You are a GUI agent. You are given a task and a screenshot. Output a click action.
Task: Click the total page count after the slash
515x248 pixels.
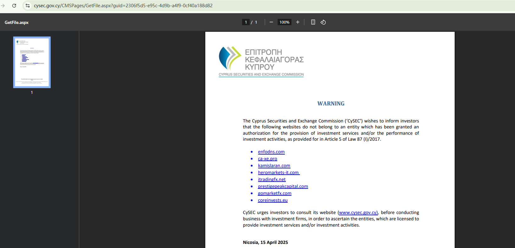(256, 22)
